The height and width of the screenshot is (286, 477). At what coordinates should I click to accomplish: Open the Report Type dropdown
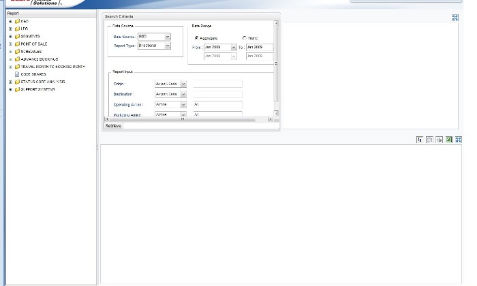tap(168, 46)
